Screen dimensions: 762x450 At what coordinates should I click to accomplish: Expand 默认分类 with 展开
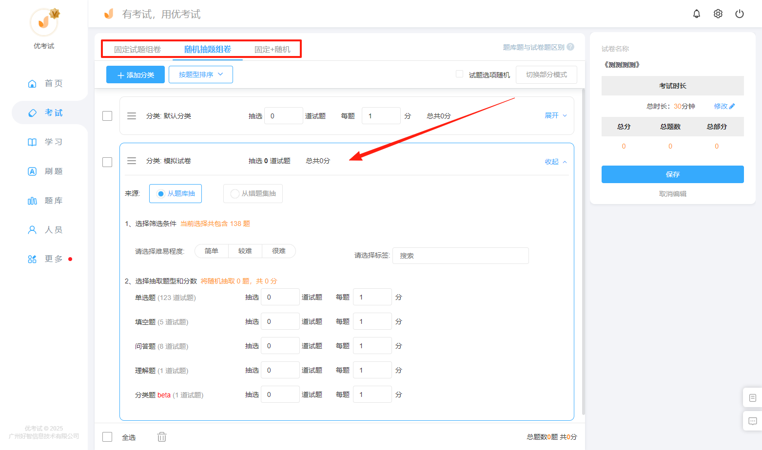point(556,115)
